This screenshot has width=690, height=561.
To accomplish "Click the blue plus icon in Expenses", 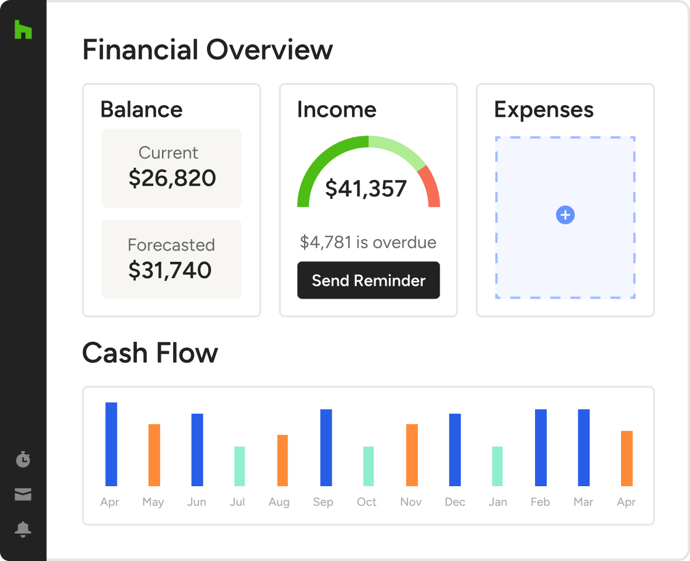I will [565, 215].
